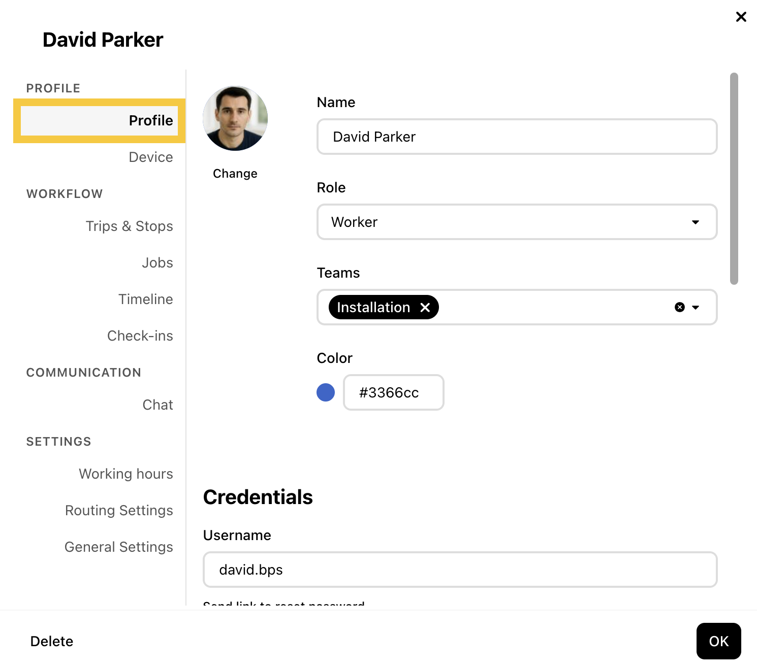Viewport: 757px width, 667px height.
Task: Clear all selected teams
Action: tap(680, 307)
